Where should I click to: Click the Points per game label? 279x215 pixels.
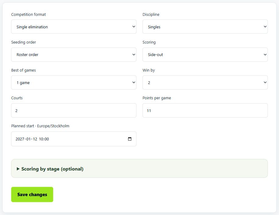coord(157,98)
